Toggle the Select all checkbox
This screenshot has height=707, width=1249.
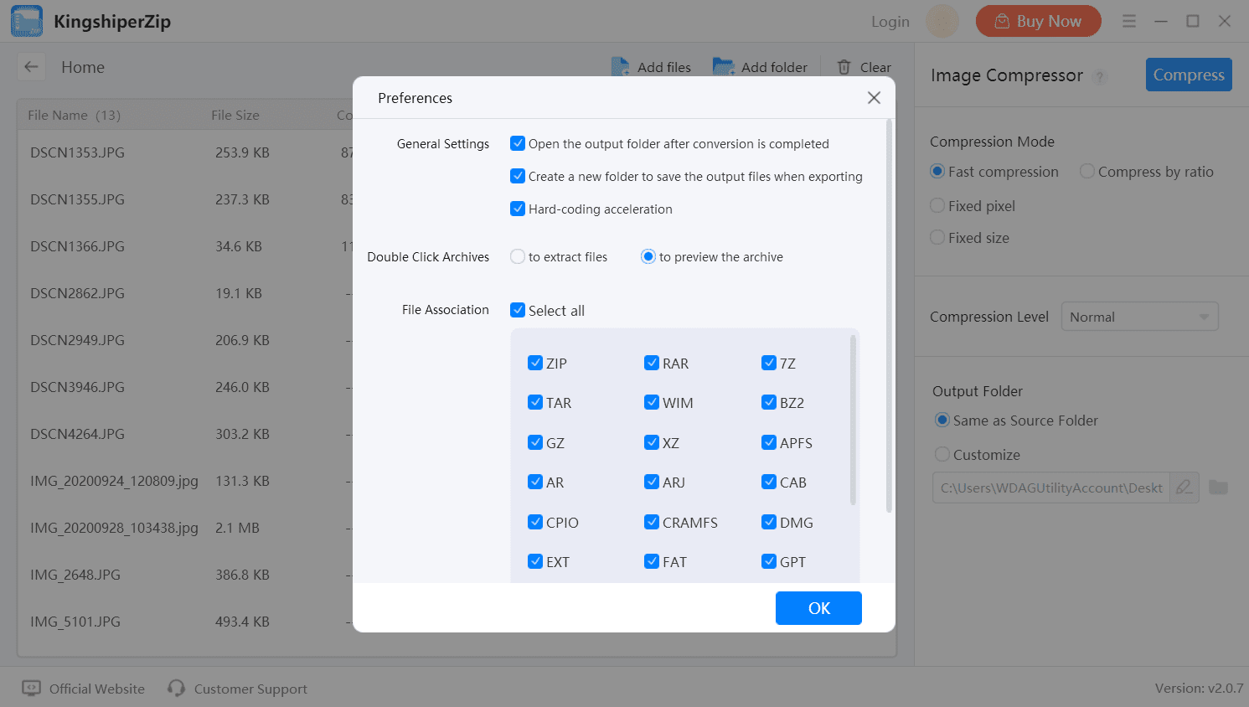click(518, 310)
